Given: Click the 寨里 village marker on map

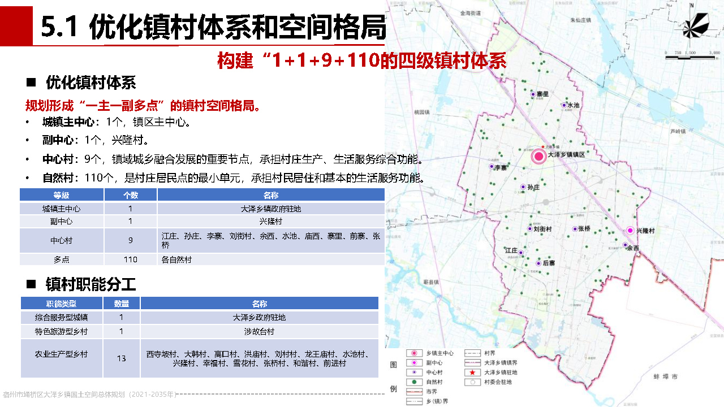Looking at the screenshot, I should coord(533,95).
